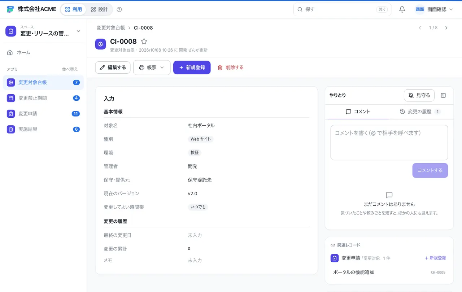Image resolution: width=462 pixels, height=292 pixels.
Task: Click the gear icon beside CI-0008 title
Action: (101, 44)
